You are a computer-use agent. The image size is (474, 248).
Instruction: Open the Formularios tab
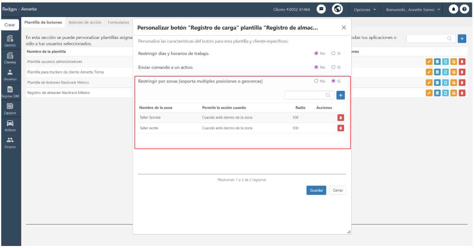[119, 22]
